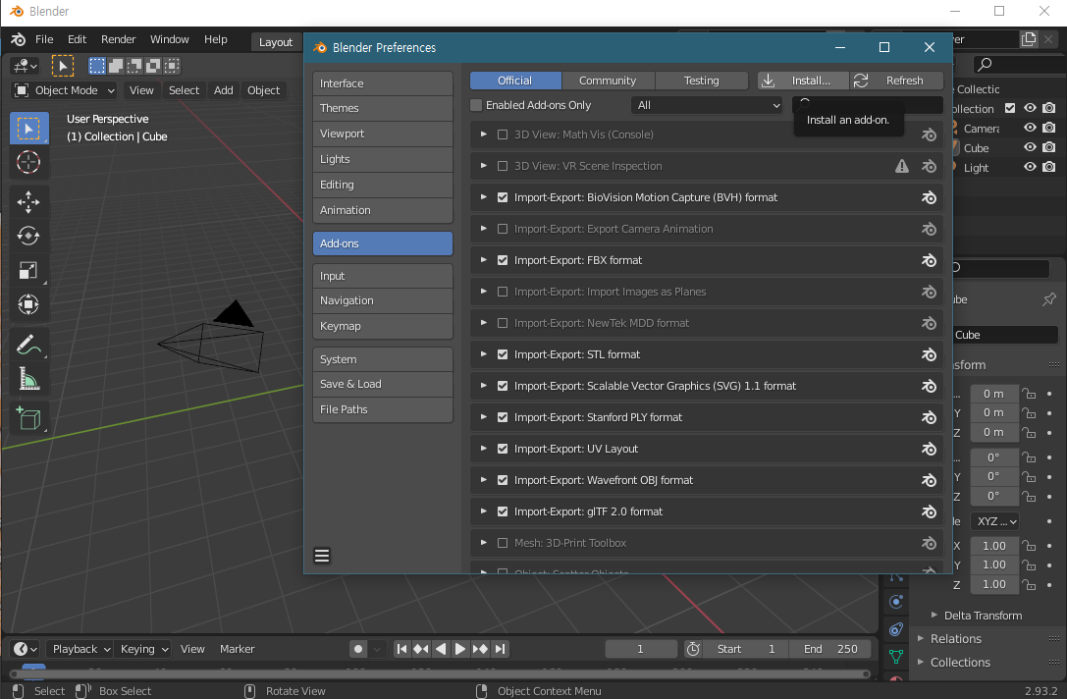Open the Add menu in the 3D viewport
The height and width of the screenshot is (699, 1067).
point(223,90)
